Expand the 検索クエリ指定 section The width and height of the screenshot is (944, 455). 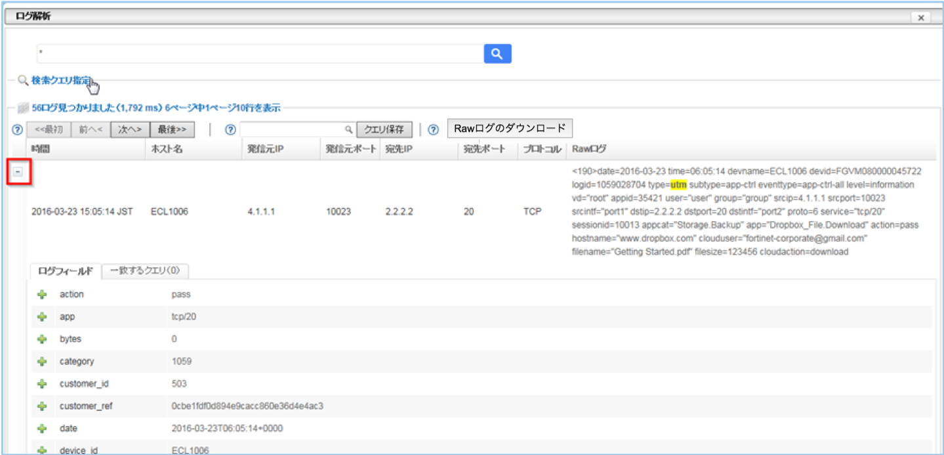(x=61, y=80)
